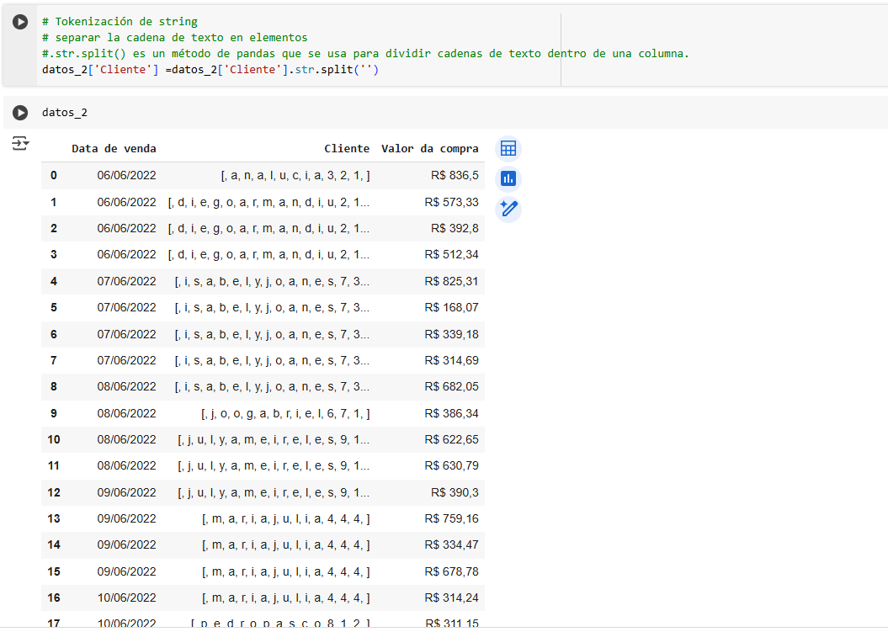Click row index 0 label

tap(54, 176)
